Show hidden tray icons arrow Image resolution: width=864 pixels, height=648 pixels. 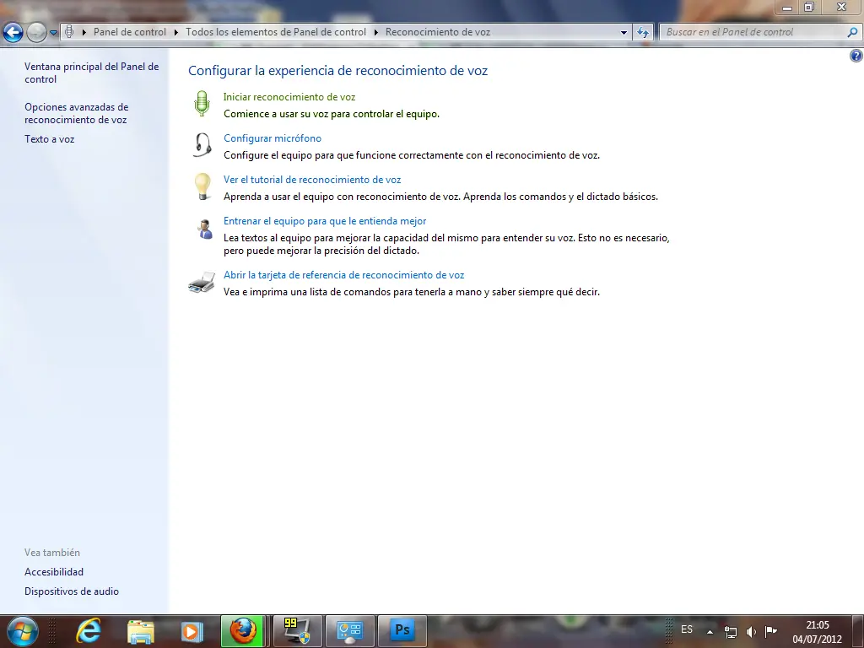click(710, 632)
